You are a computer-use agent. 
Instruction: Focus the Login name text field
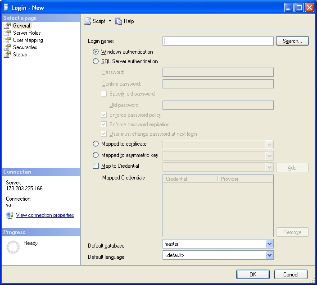coord(218,41)
